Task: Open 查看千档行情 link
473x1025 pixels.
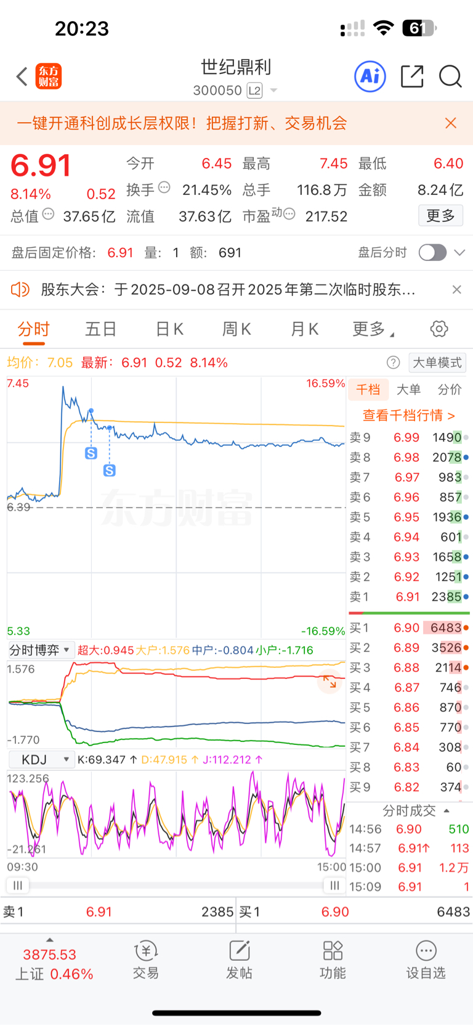Action: tap(409, 415)
